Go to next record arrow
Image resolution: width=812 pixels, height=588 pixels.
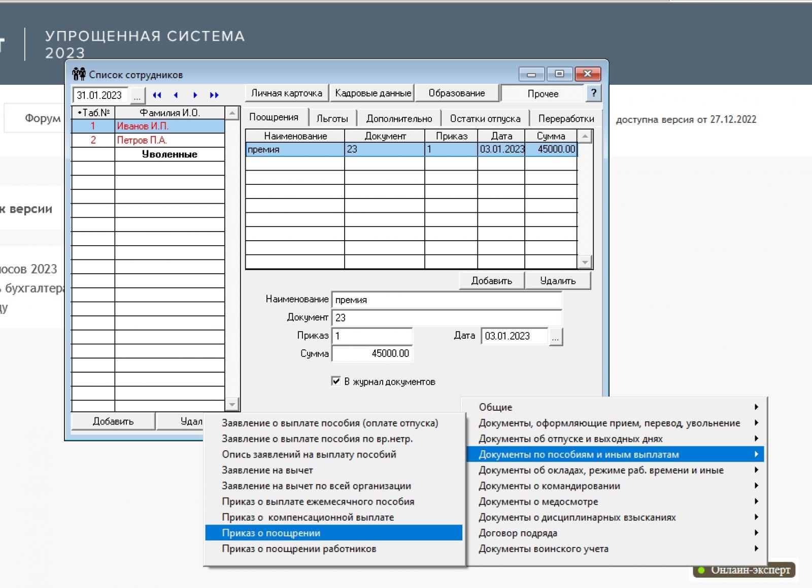click(195, 95)
